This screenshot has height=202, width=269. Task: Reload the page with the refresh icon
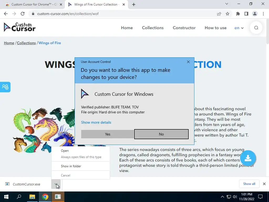(23, 14)
